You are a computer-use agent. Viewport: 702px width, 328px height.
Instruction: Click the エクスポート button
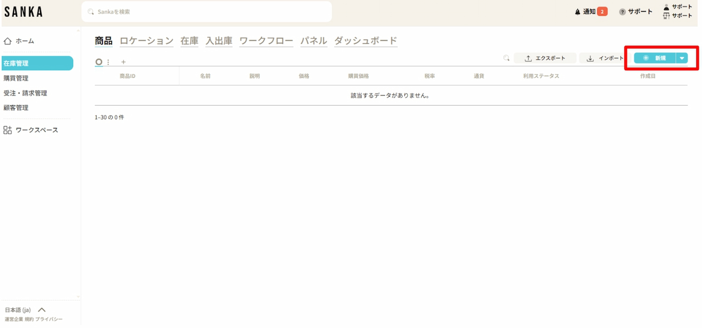tap(545, 59)
